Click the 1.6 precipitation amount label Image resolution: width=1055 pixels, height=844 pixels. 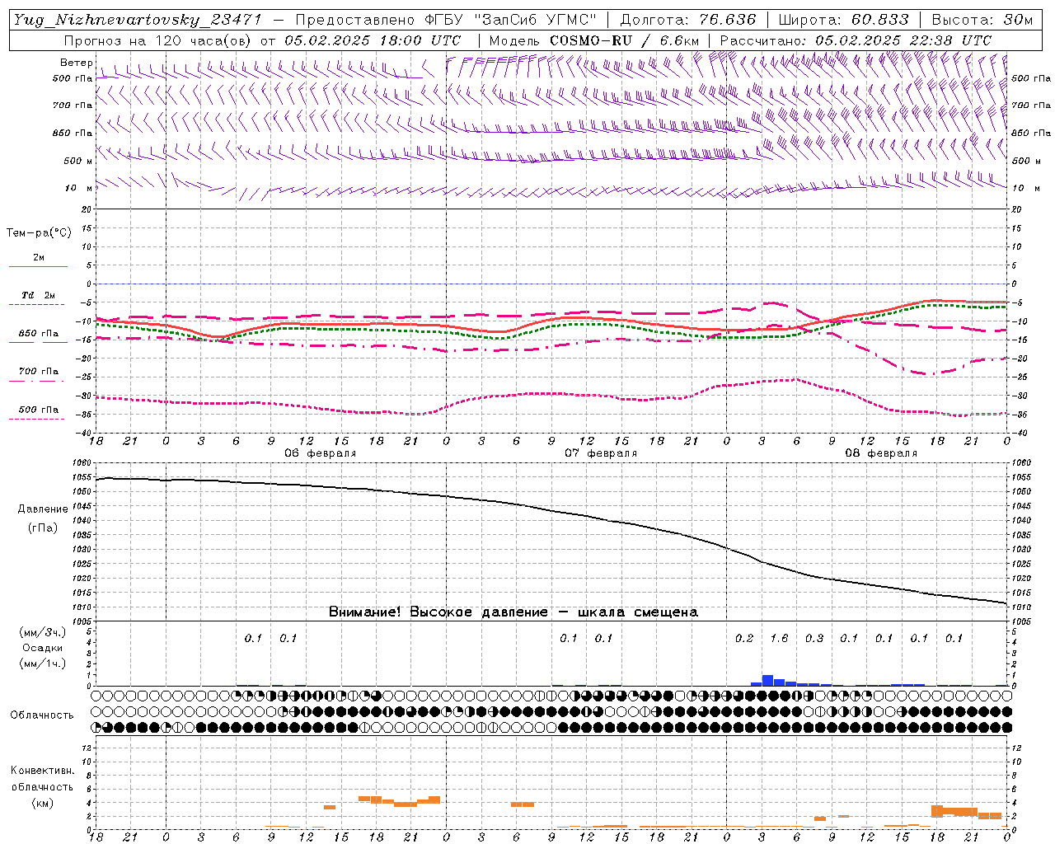pos(779,638)
